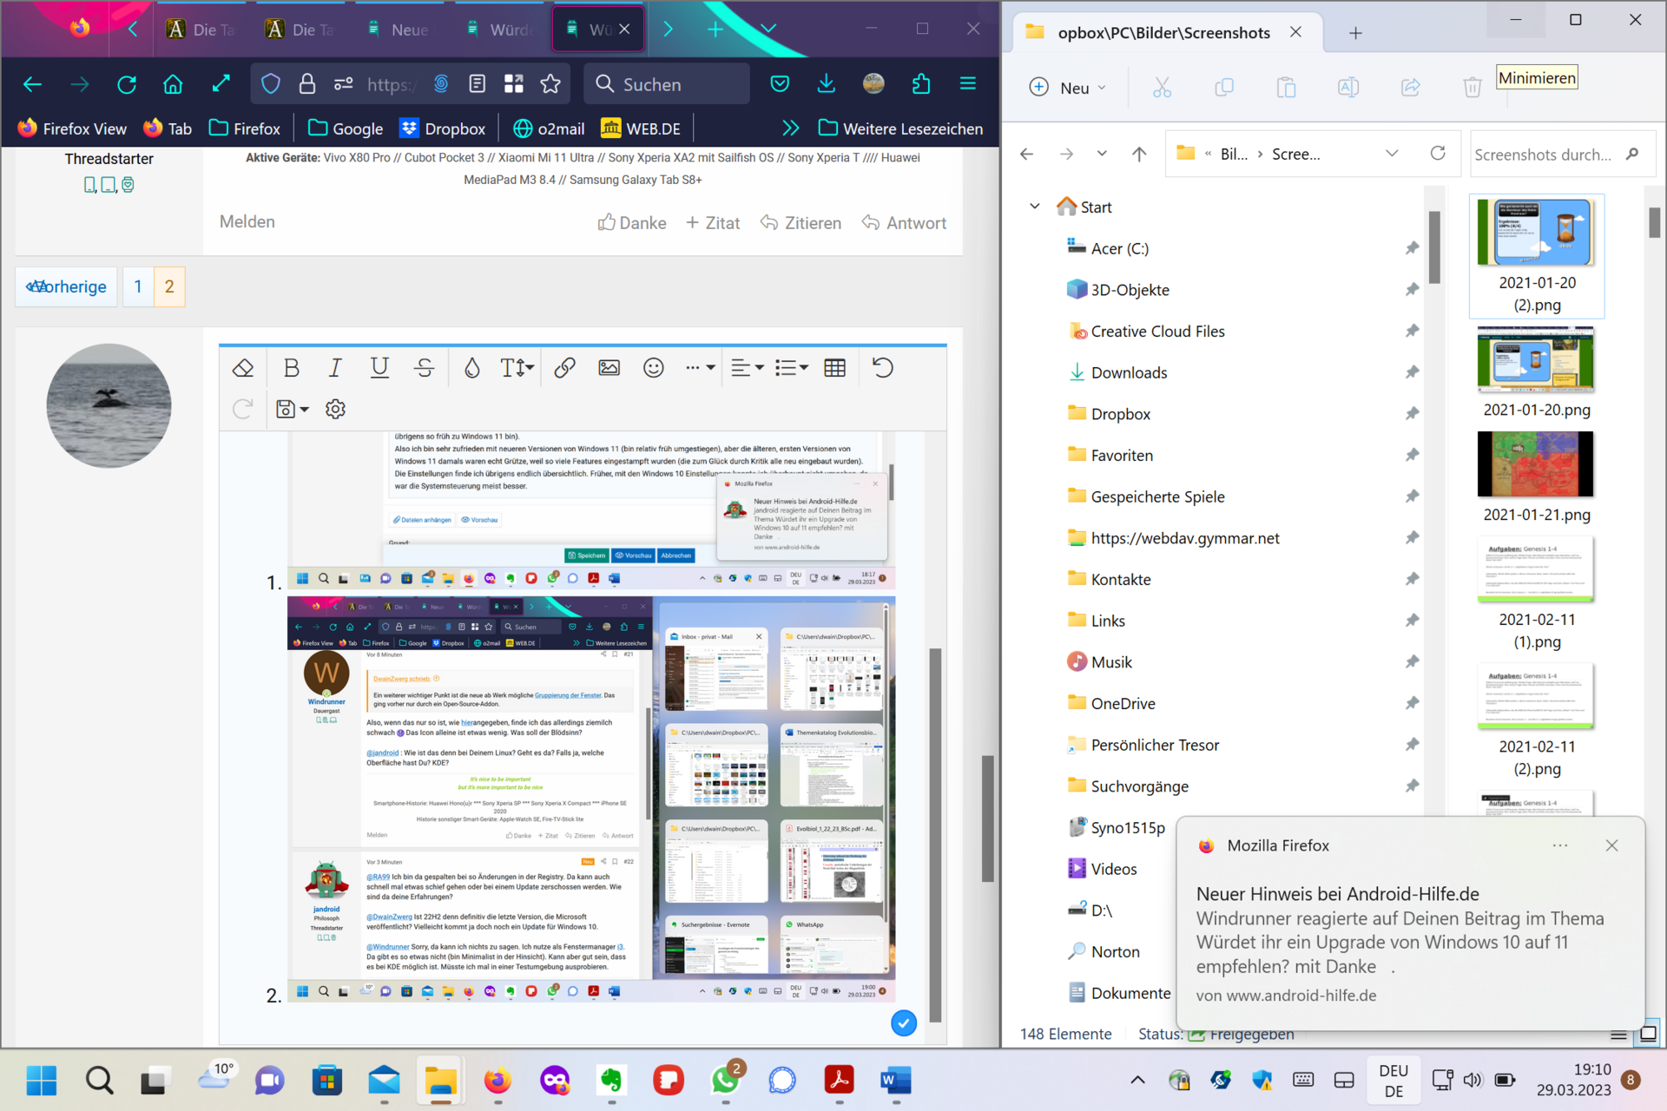Switch to the Neue browser tab

pos(399,30)
